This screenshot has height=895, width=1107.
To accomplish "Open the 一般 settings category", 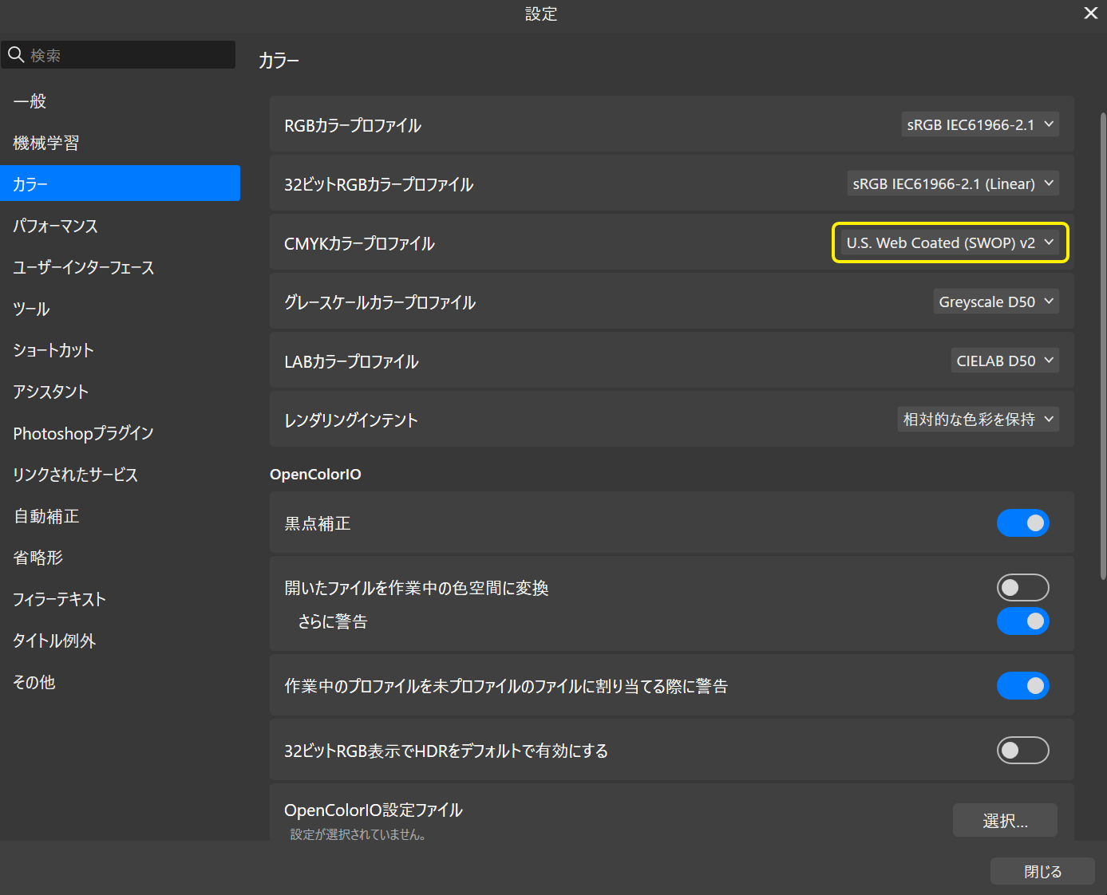I will pyautogui.click(x=120, y=101).
